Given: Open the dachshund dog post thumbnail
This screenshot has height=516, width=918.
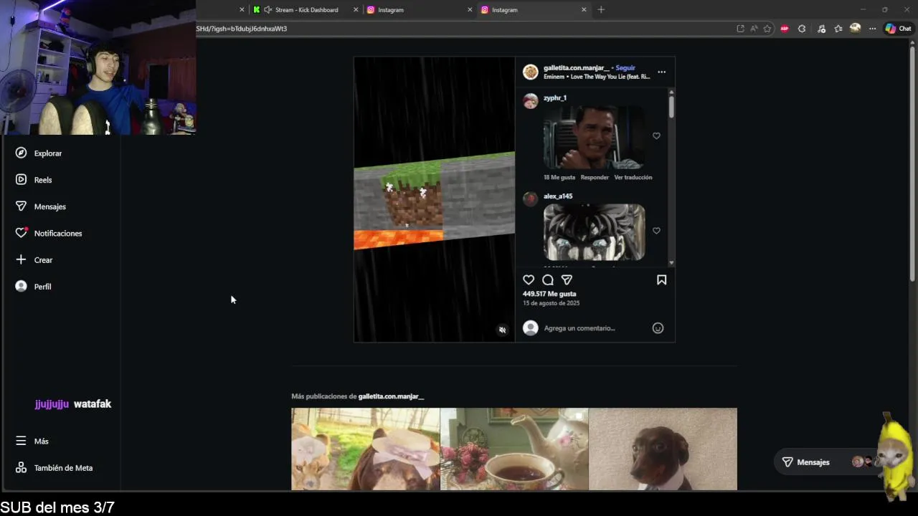Looking at the screenshot, I should (663, 449).
